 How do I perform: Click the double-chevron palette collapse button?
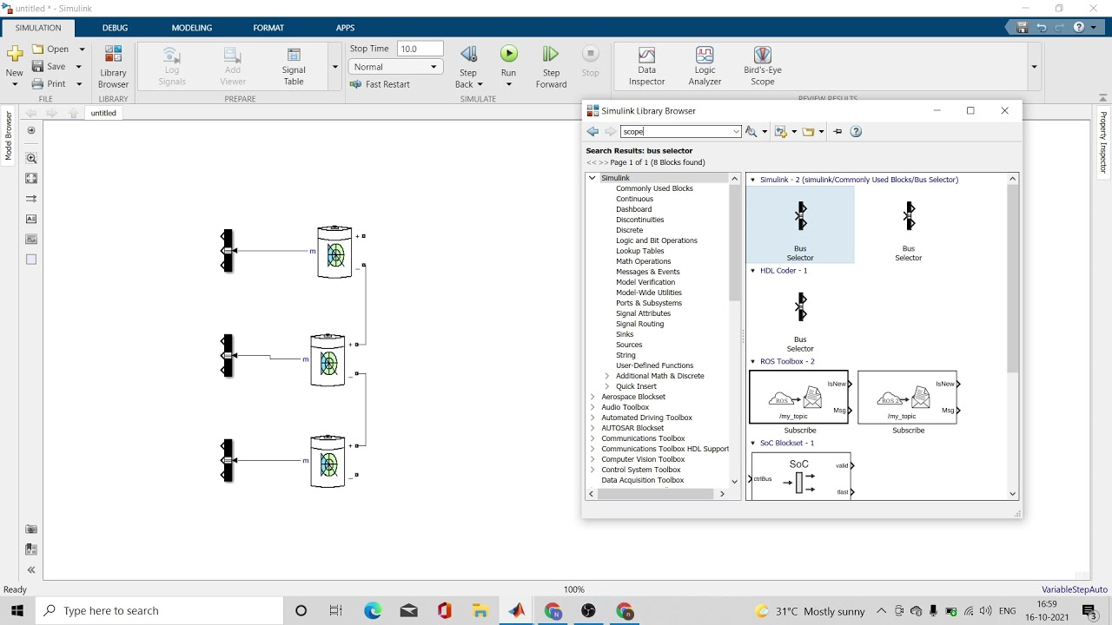(x=31, y=570)
